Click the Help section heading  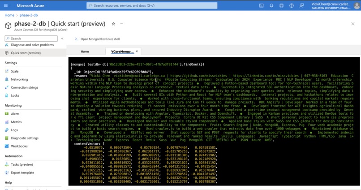pyautogui.click(x=8, y=183)
